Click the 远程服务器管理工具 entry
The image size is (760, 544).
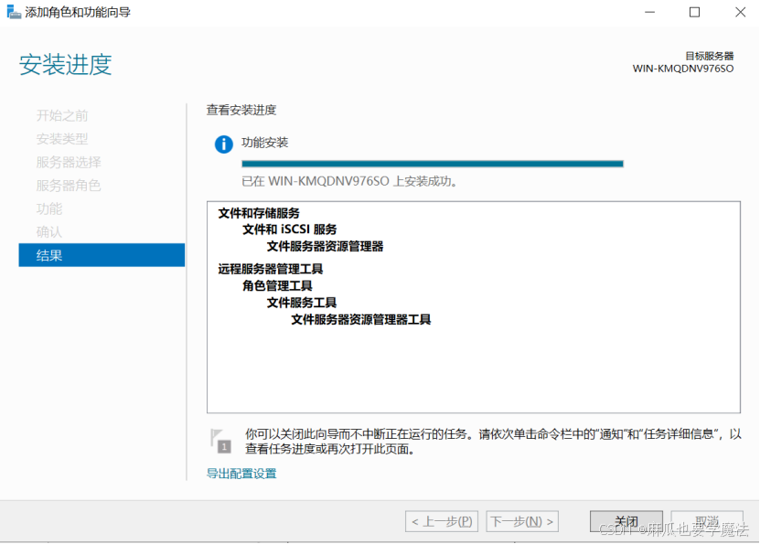(271, 269)
